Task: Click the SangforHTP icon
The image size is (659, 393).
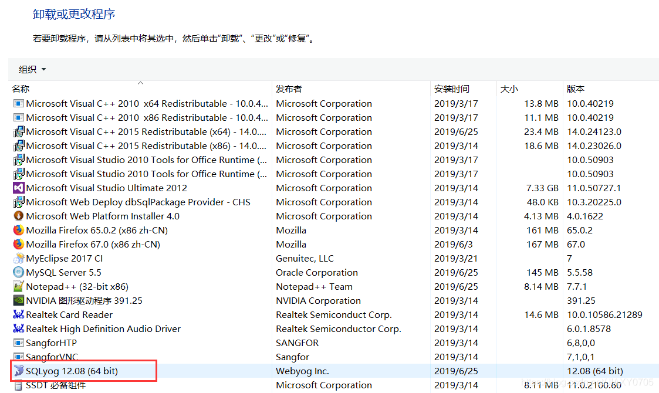Action: point(19,343)
